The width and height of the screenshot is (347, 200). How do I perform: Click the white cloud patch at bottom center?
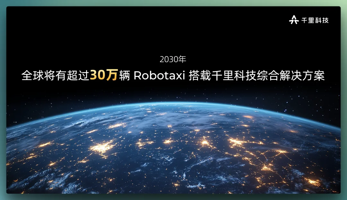coord(193,185)
